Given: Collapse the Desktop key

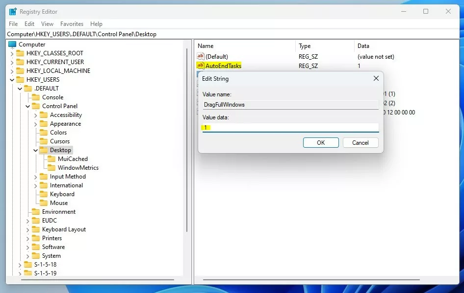Looking at the screenshot, I should pyautogui.click(x=35, y=151).
